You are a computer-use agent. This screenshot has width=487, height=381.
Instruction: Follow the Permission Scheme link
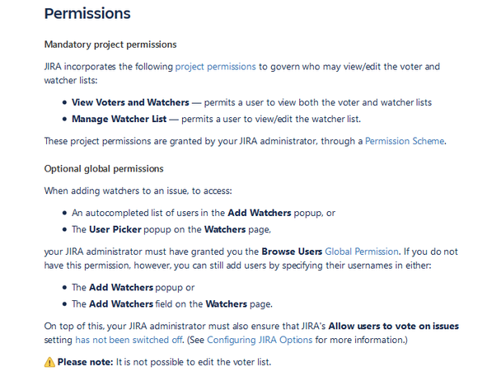(405, 141)
